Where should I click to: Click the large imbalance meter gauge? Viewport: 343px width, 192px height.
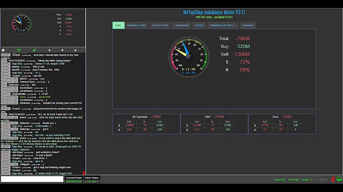[189, 57]
